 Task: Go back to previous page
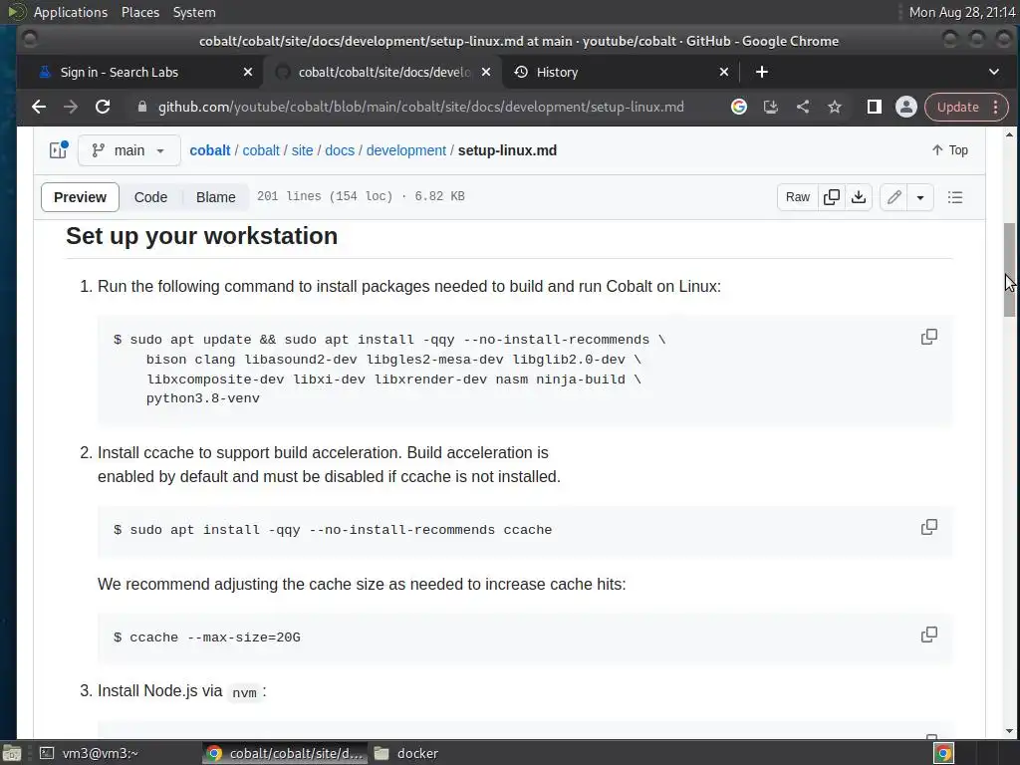39,107
